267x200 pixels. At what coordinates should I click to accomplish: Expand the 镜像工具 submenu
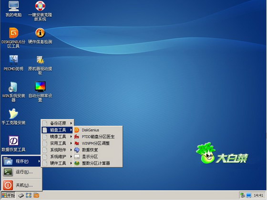click(x=57, y=137)
